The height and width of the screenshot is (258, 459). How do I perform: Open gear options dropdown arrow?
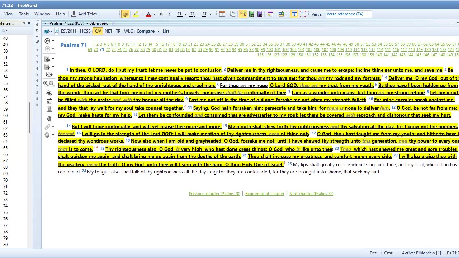(x=53, y=135)
